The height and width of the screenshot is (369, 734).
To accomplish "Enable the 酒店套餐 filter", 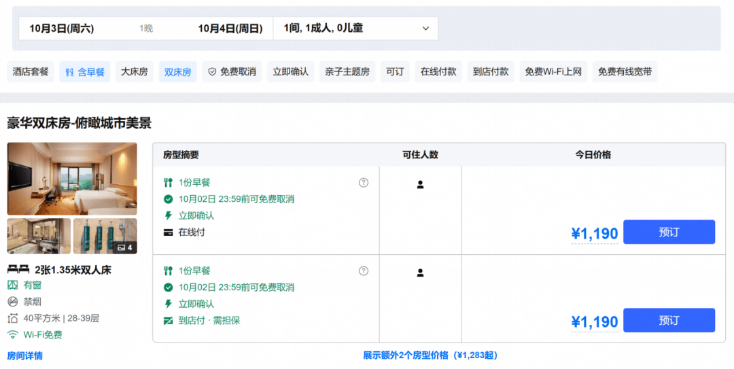I will click(x=31, y=71).
